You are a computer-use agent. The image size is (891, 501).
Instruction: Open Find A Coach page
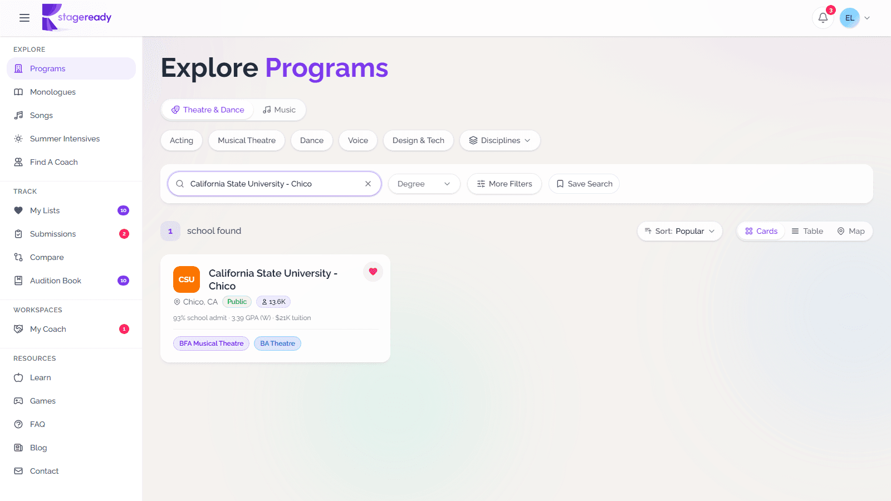point(71,162)
